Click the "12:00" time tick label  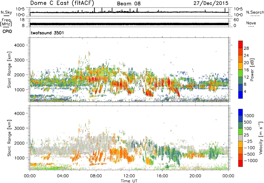click(x=129, y=176)
